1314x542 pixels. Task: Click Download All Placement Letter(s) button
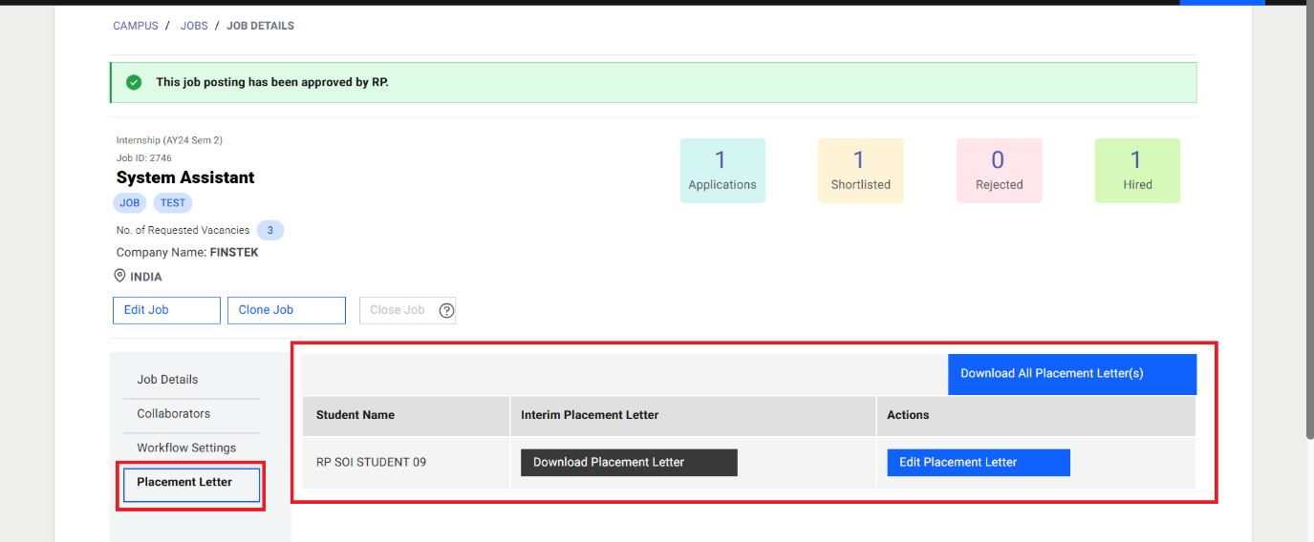(1071, 374)
